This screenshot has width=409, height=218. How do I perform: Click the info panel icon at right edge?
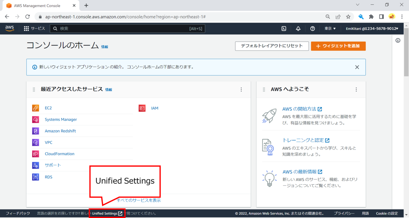pos(398,40)
